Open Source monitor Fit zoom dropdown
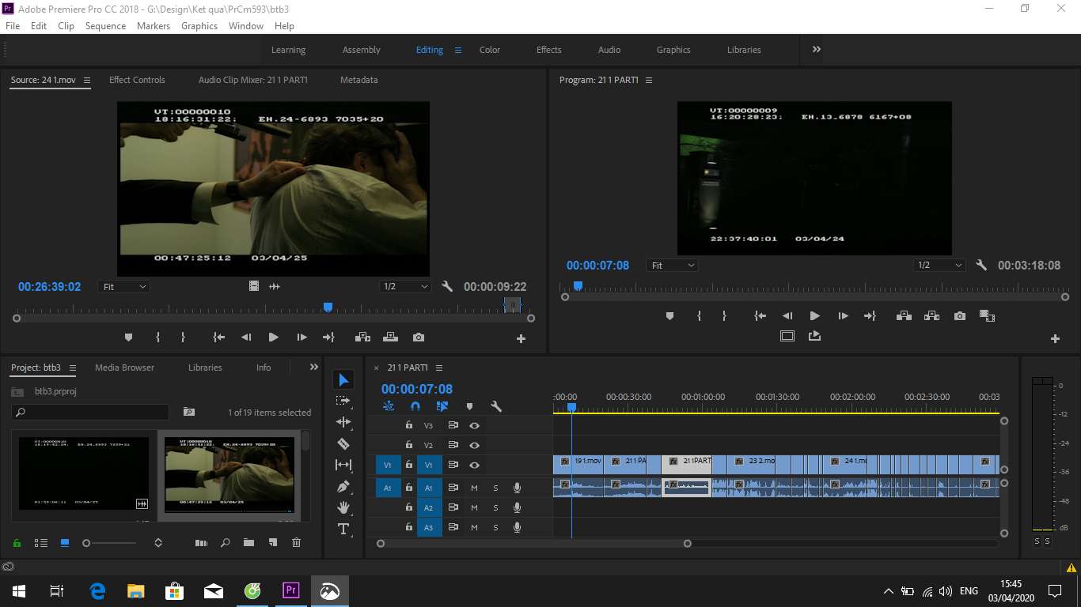The height and width of the screenshot is (607, 1081). pyautogui.click(x=124, y=287)
